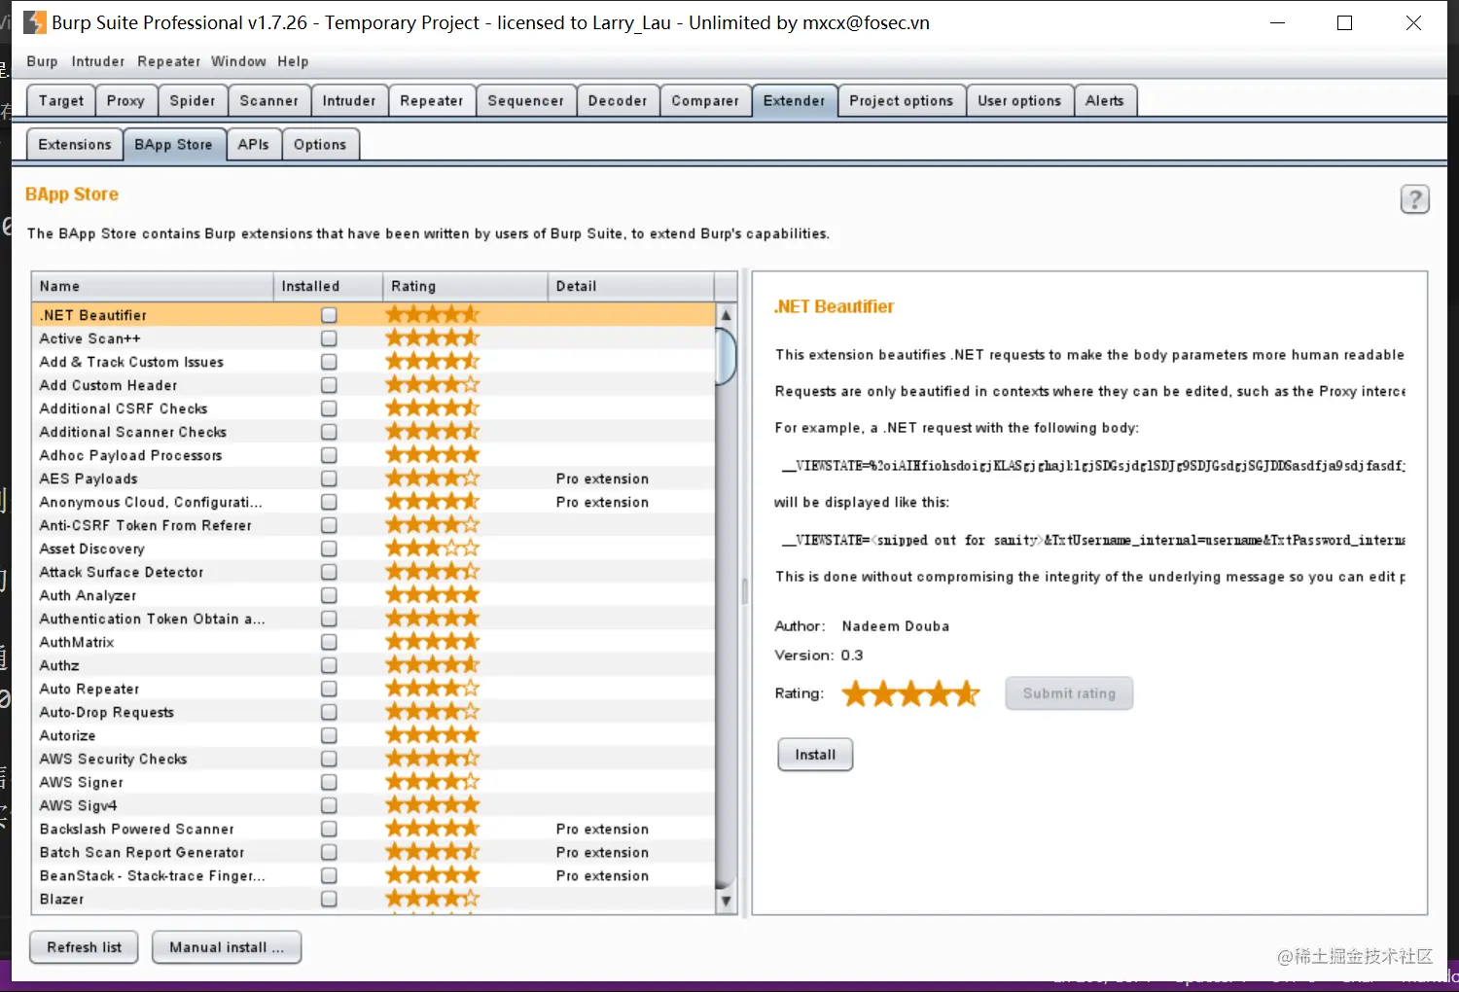Toggle Installed checkbox for Asset Discovery
Screen dimensions: 1459x992
pyautogui.click(x=329, y=549)
